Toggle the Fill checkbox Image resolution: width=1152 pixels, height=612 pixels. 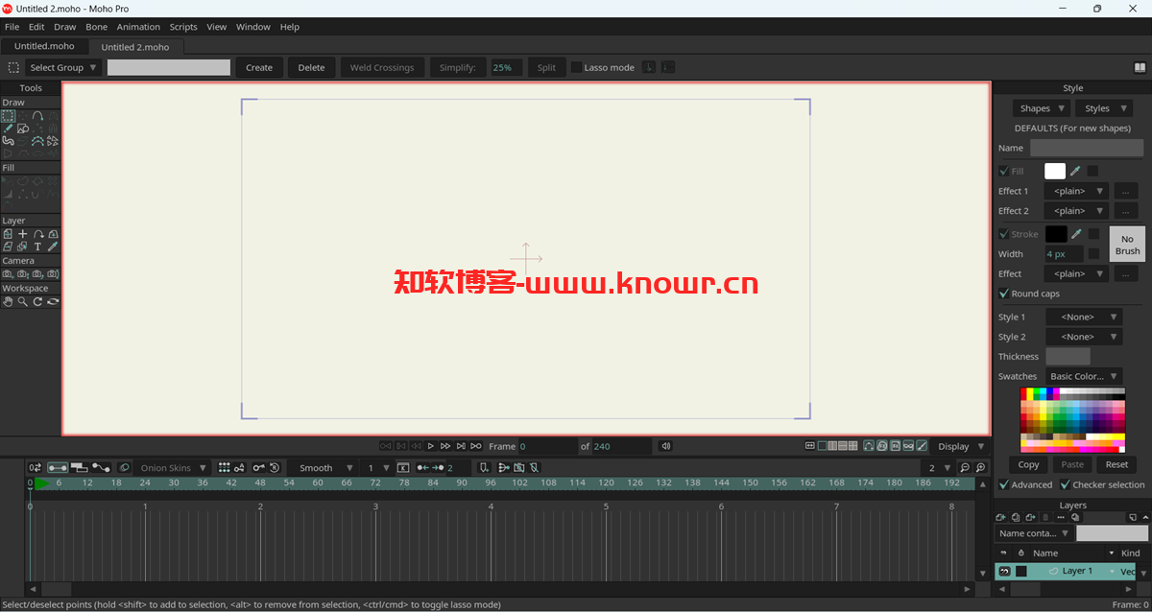point(1004,171)
